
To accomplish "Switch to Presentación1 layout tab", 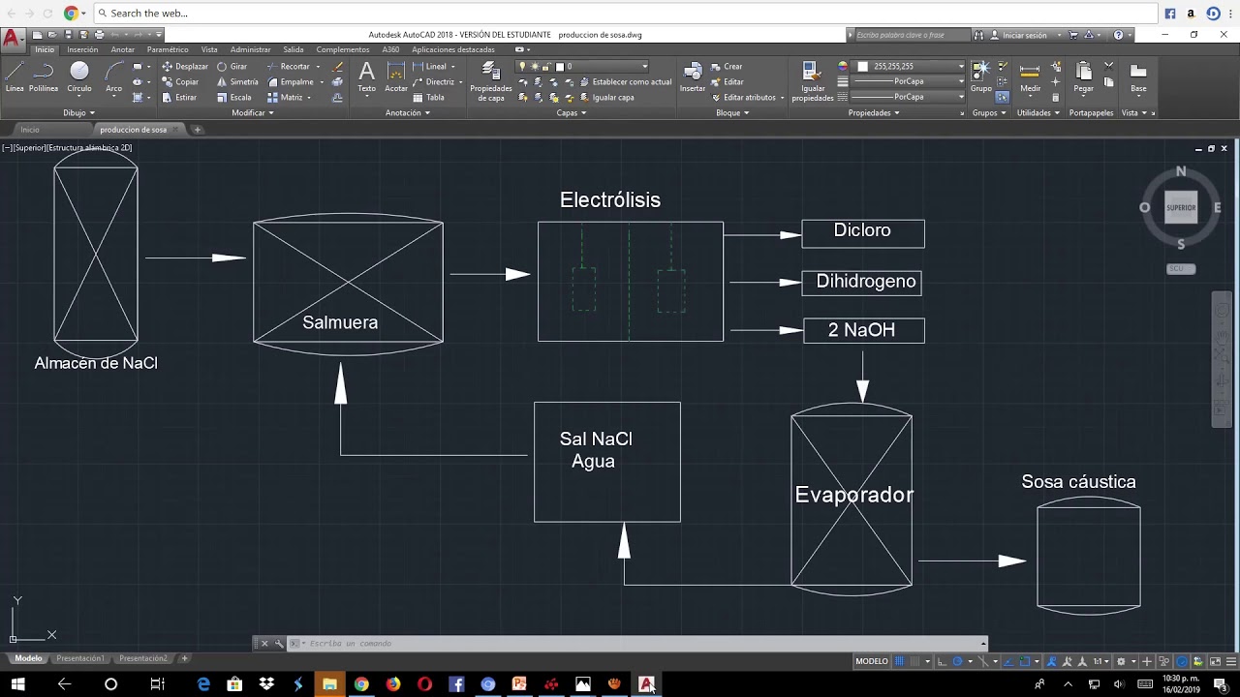I will pyautogui.click(x=79, y=658).
